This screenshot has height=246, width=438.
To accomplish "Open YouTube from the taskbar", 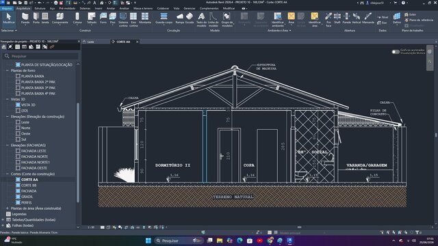I will tap(260, 241).
